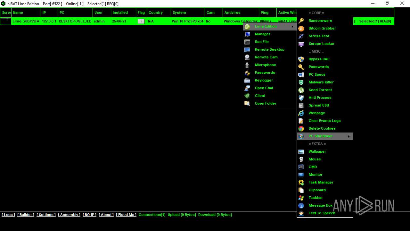The height and width of the screenshot is (231, 410).
Task: Open the About link
Action: click(106, 215)
